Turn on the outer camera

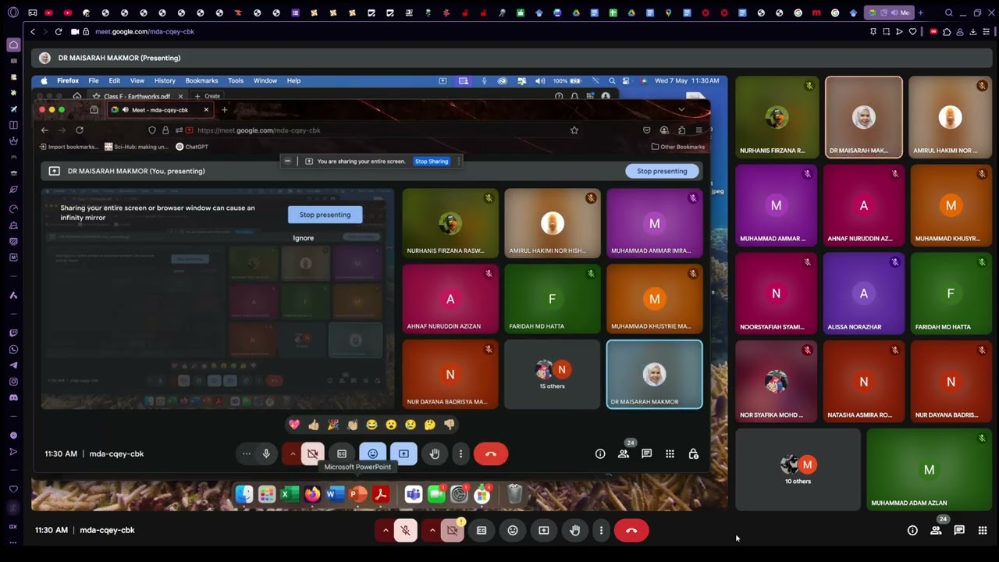[x=452, y=531]
